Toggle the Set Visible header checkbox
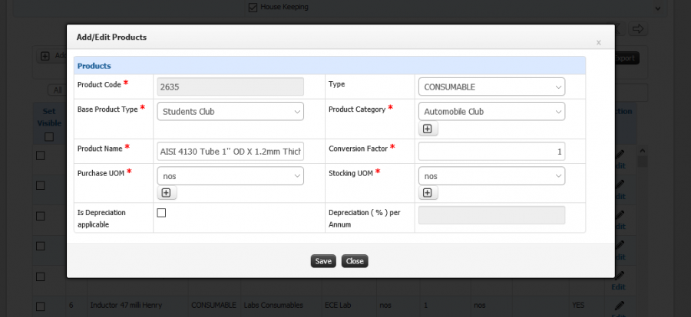691x317 pixels. [x=49, y=137]
